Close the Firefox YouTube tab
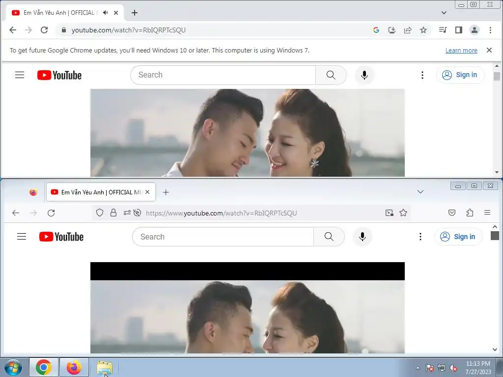This screenshot has height=377, width=503. (x=147, y=192)
